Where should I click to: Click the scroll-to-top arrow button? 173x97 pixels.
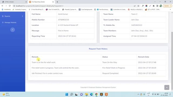(x=167, y=87)
